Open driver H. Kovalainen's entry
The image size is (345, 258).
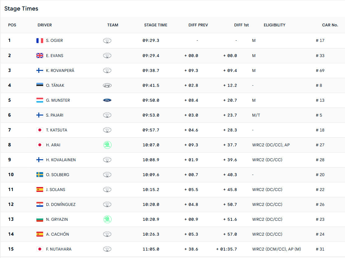(61, 160)
